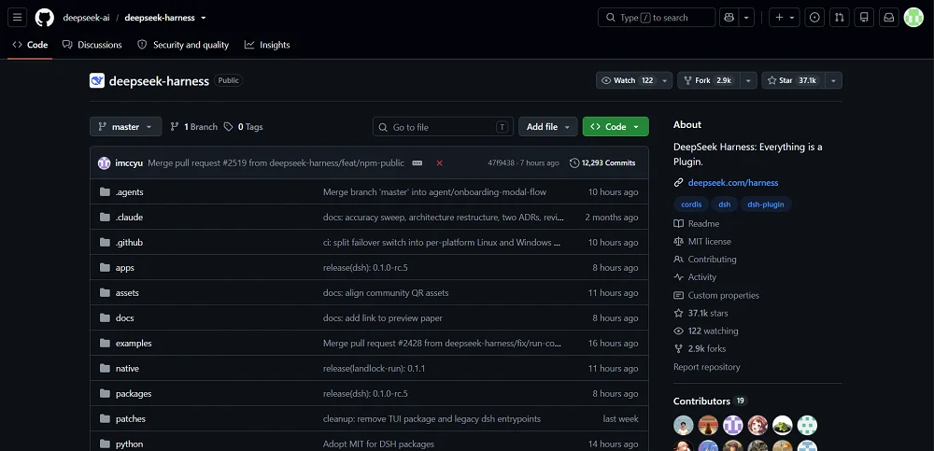
Task: Select the dsh topic tag
Action: pyautogui.click(x=725, y=204)
